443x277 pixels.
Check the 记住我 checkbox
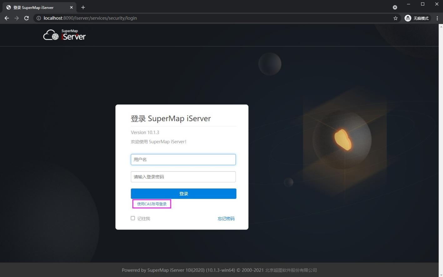coord(133,218)
